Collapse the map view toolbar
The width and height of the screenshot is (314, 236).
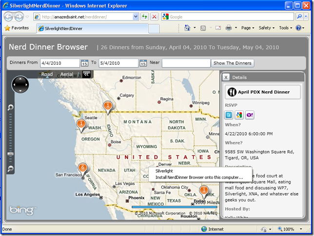tap(86, 74)
